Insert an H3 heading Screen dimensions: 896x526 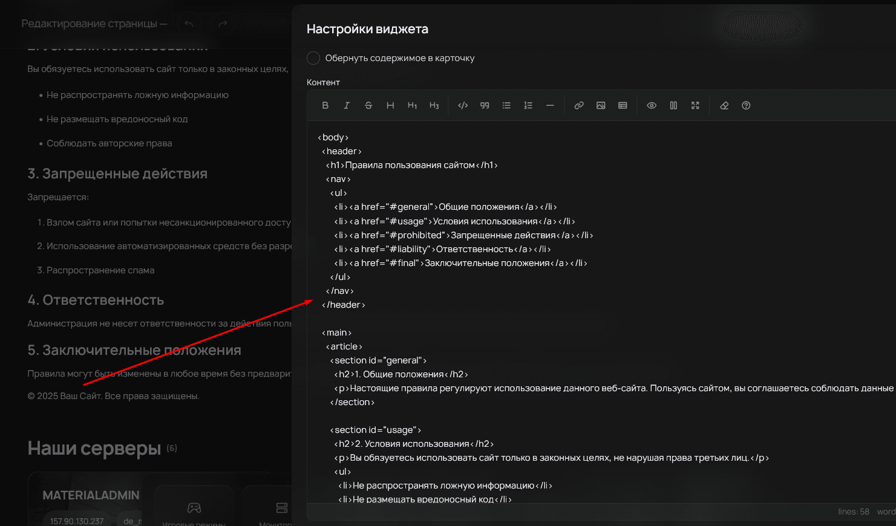[434, 105]
